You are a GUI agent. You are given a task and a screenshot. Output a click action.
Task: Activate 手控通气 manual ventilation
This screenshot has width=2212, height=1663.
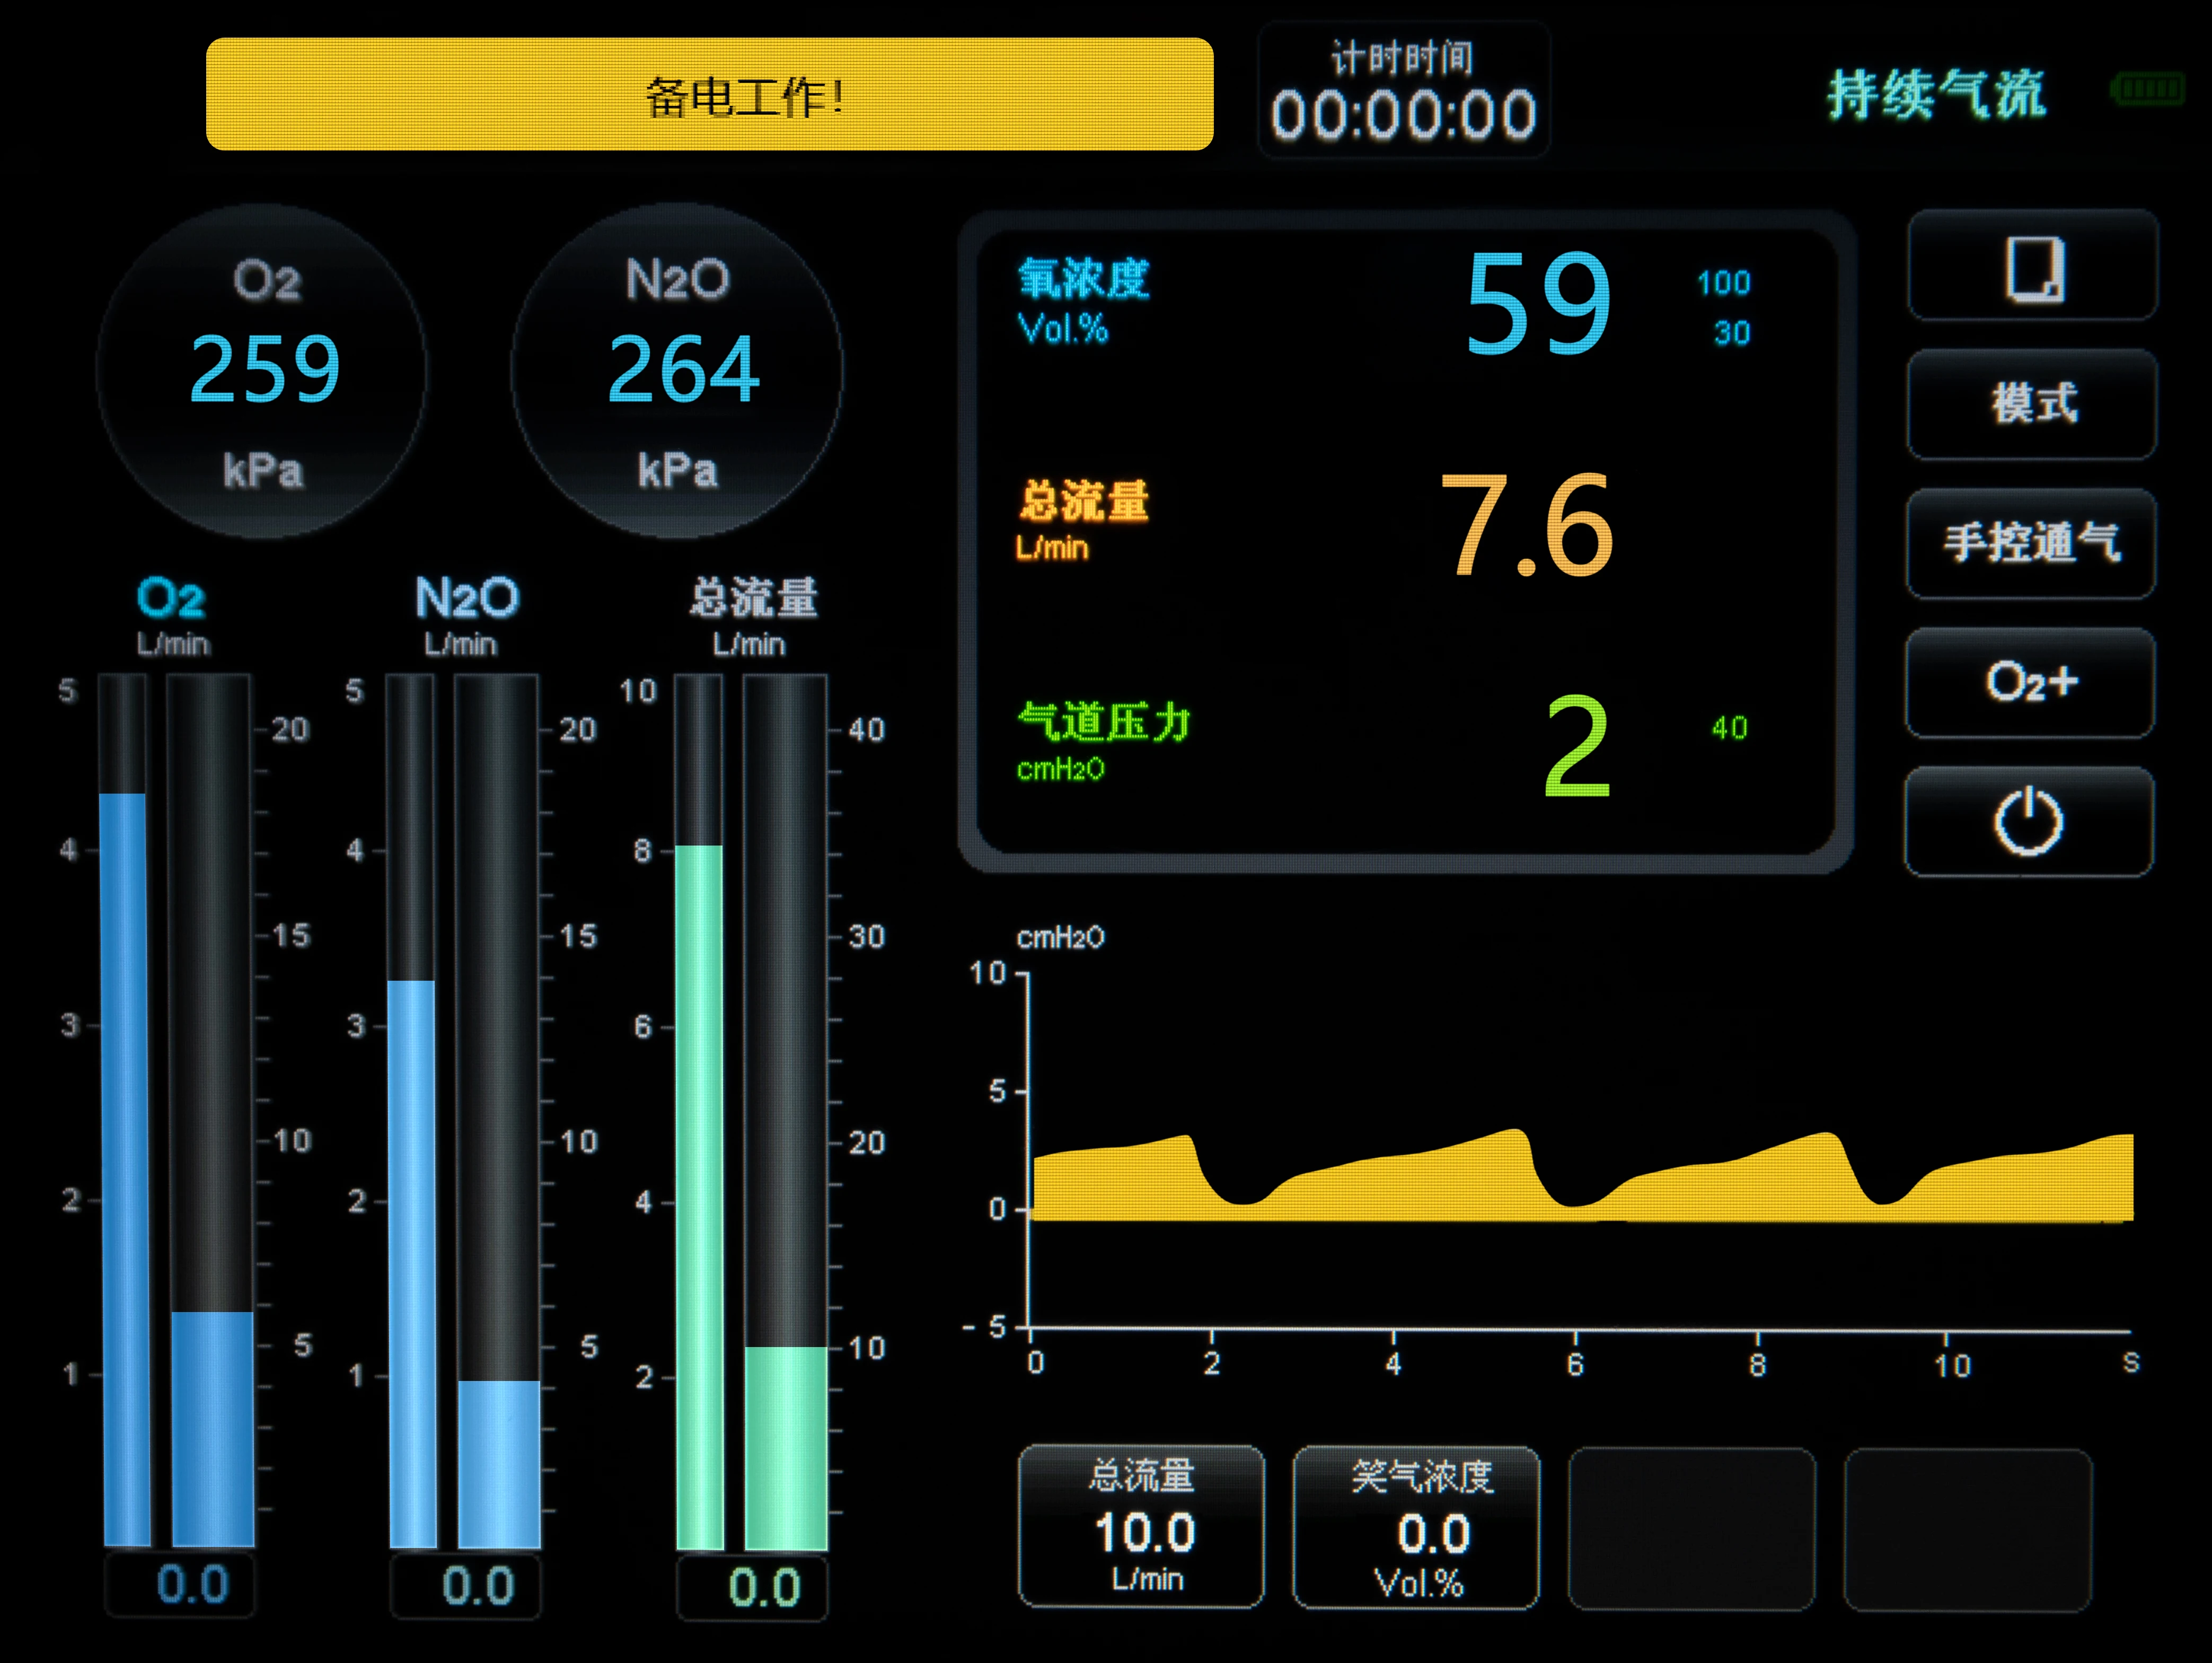2030,543
